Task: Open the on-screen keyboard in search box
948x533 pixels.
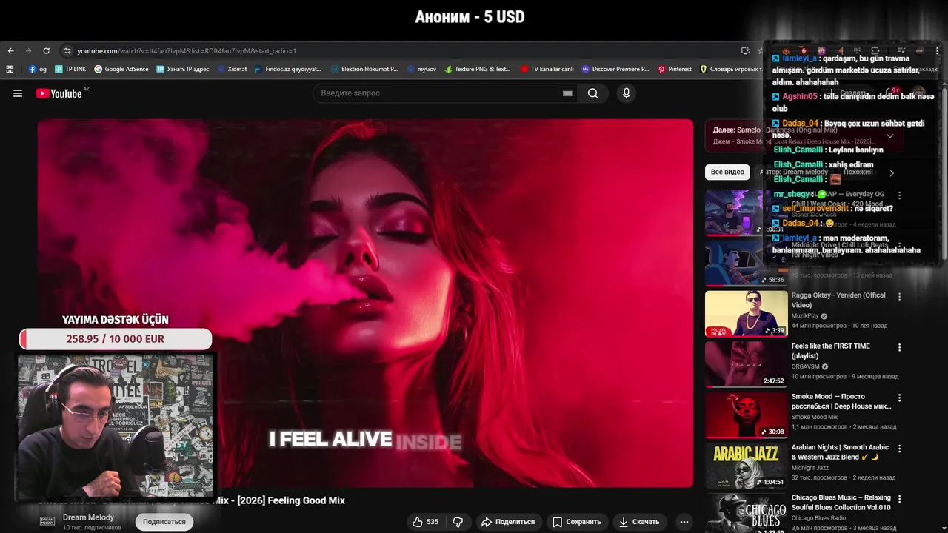Action: (567, 93)
